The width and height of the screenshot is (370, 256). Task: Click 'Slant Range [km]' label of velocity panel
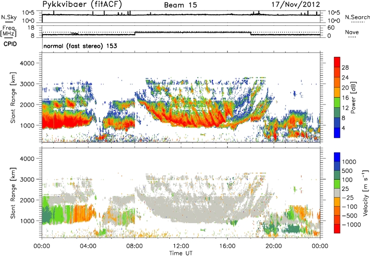[x=13, y=193]
